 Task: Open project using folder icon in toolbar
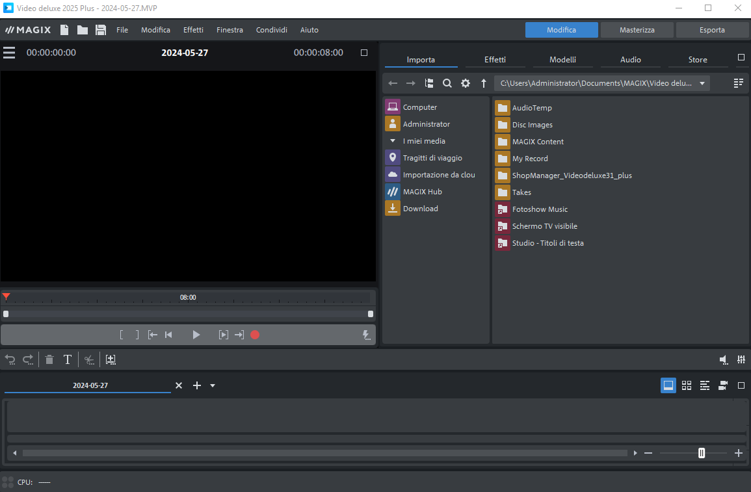point(83,30)
